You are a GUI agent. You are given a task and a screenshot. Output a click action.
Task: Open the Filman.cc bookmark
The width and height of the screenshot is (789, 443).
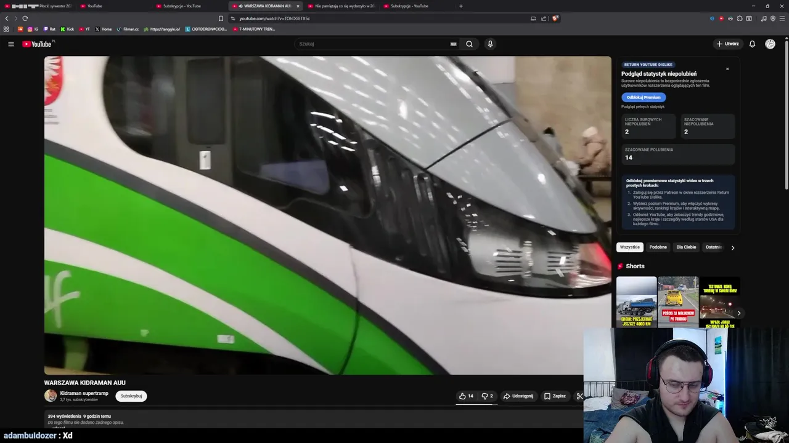pyautogui.click(x=128, y=29)
